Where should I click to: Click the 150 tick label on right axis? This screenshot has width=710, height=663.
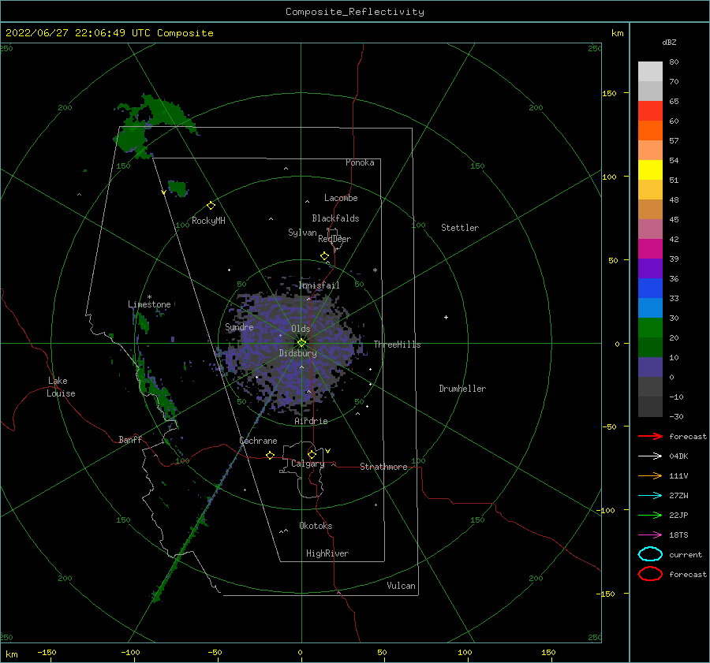pos(609,93)
